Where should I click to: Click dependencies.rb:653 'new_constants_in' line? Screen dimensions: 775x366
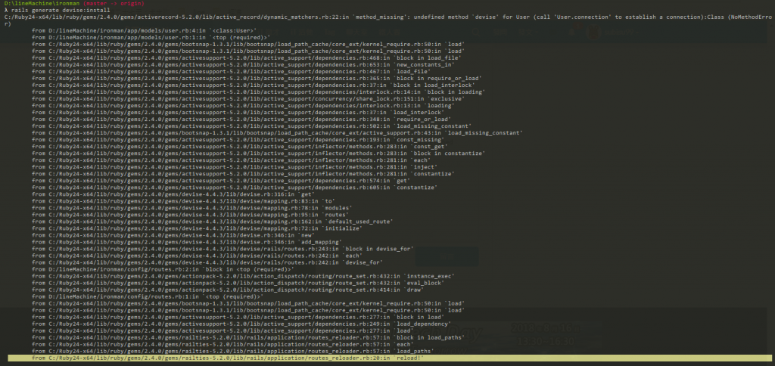coord(243,65)
